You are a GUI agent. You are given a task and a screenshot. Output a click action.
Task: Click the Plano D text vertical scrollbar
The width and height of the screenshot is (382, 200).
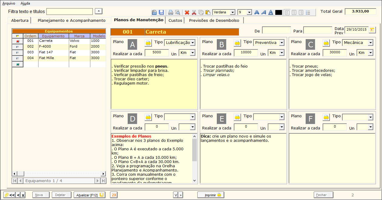[x=195, y=158]
